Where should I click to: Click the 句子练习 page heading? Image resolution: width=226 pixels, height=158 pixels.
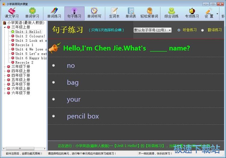(67, 29)
